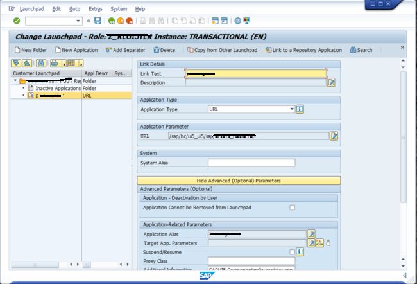This screenshot has width=417, height=284.
Task: Click the tree Layout grid icon
Action: (x=72, y=63)
